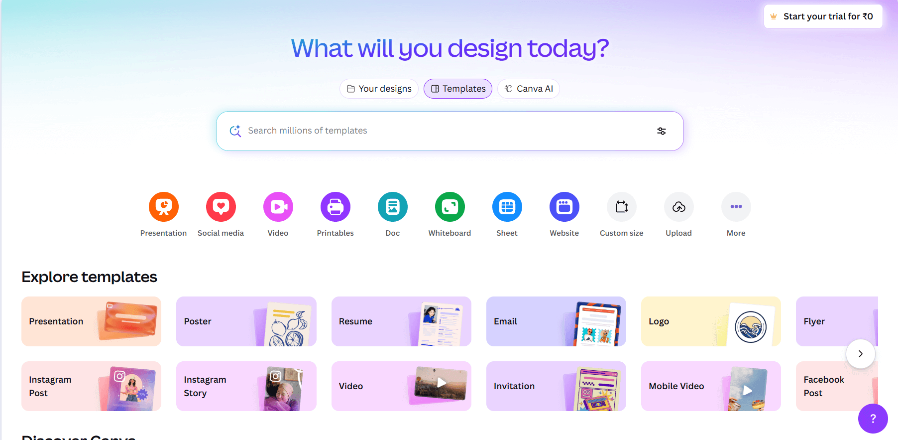Open the Instagram Story template card
898x440 pixels.
pos(246,386)
